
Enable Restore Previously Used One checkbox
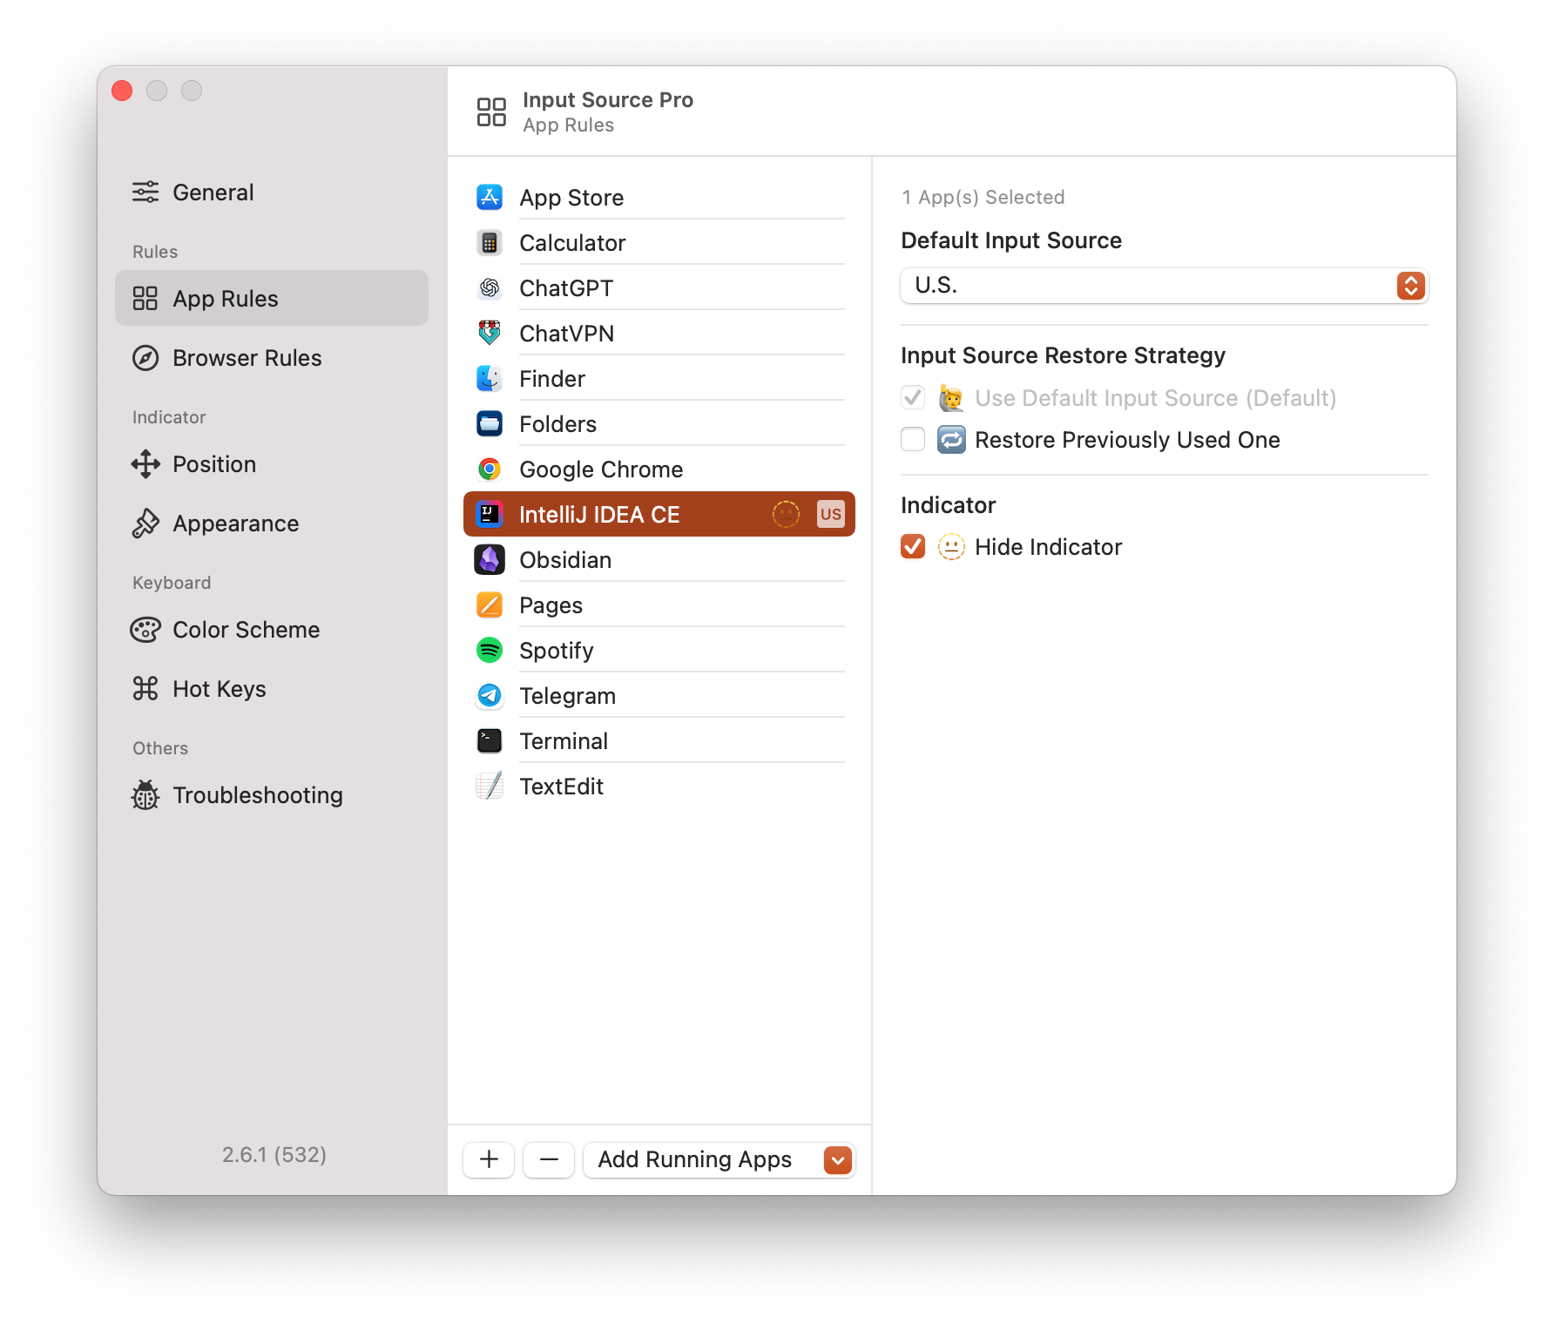point(913,440)
